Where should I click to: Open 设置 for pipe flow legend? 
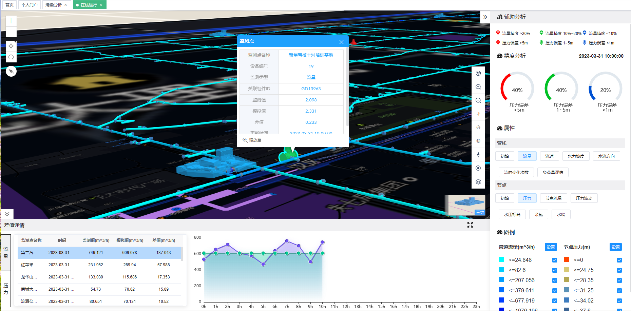(551, 247)
